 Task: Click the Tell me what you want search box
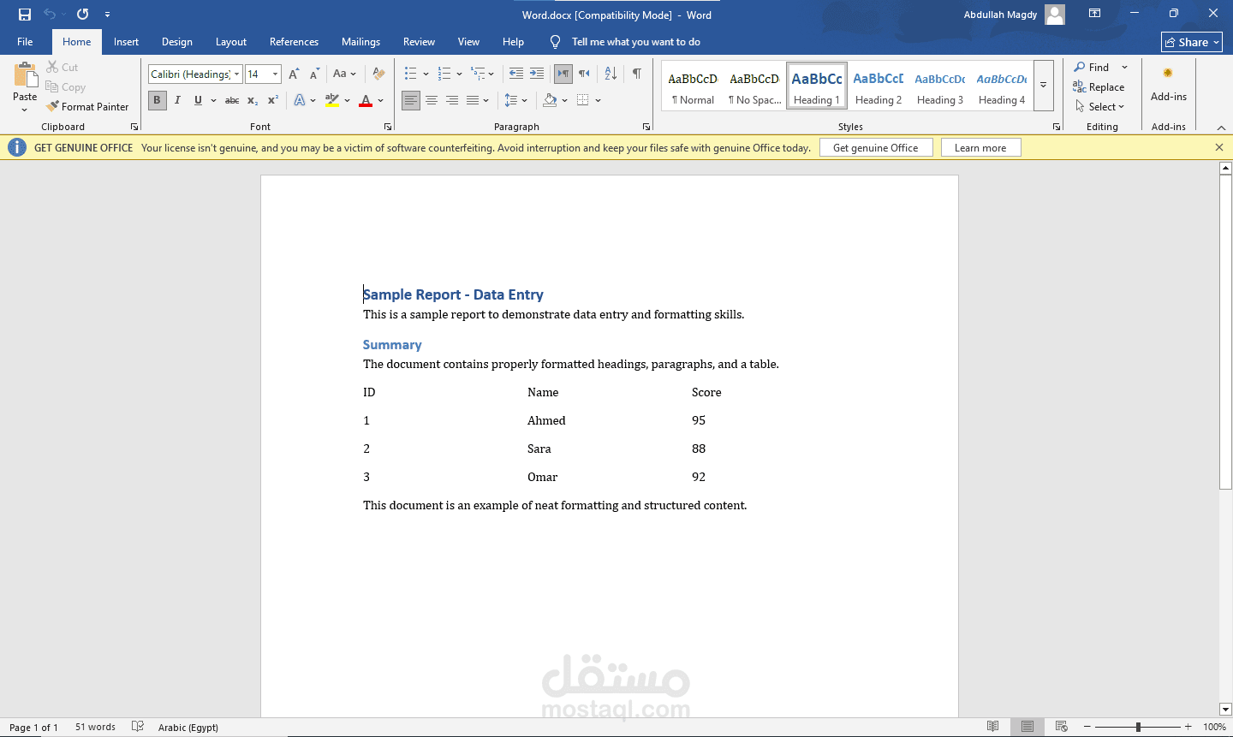pos(635,42)
